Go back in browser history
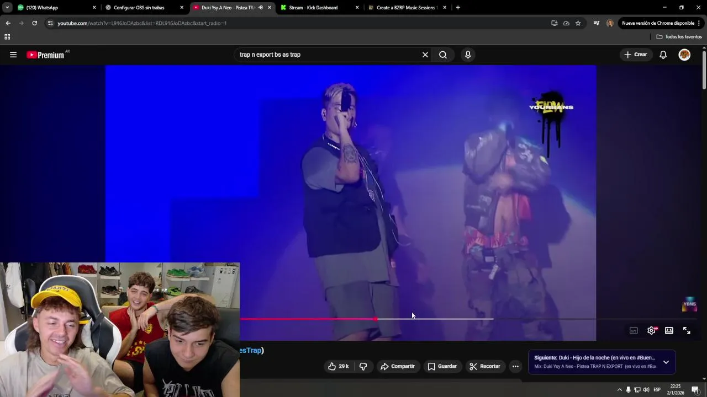Screen dimensions: 707x397 pos(8,23)
